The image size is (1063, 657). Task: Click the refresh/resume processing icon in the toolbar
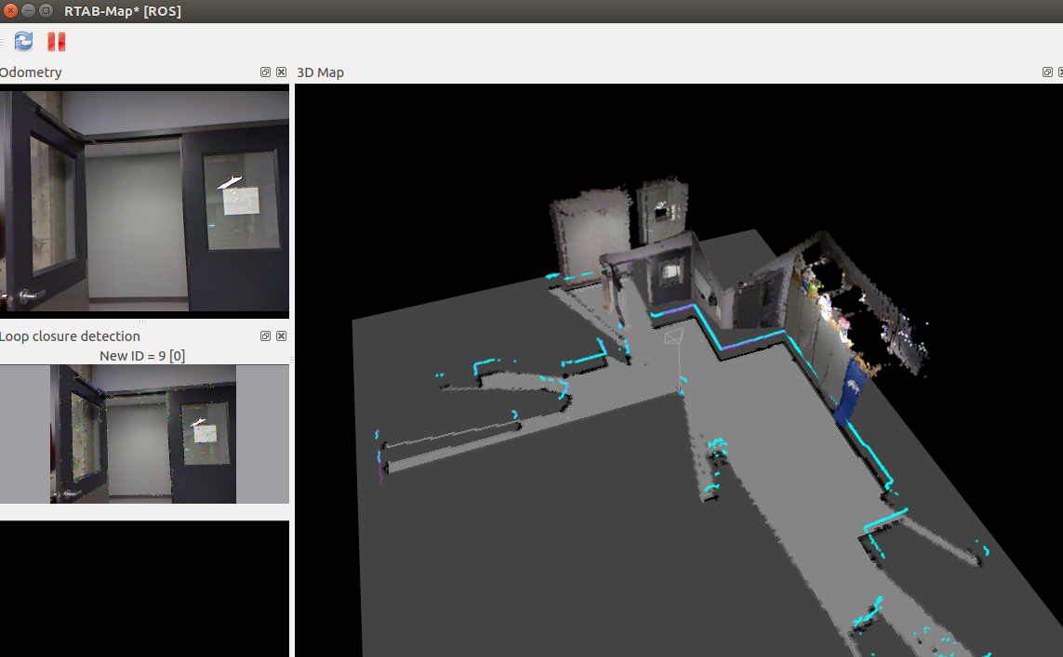[22, 41]
